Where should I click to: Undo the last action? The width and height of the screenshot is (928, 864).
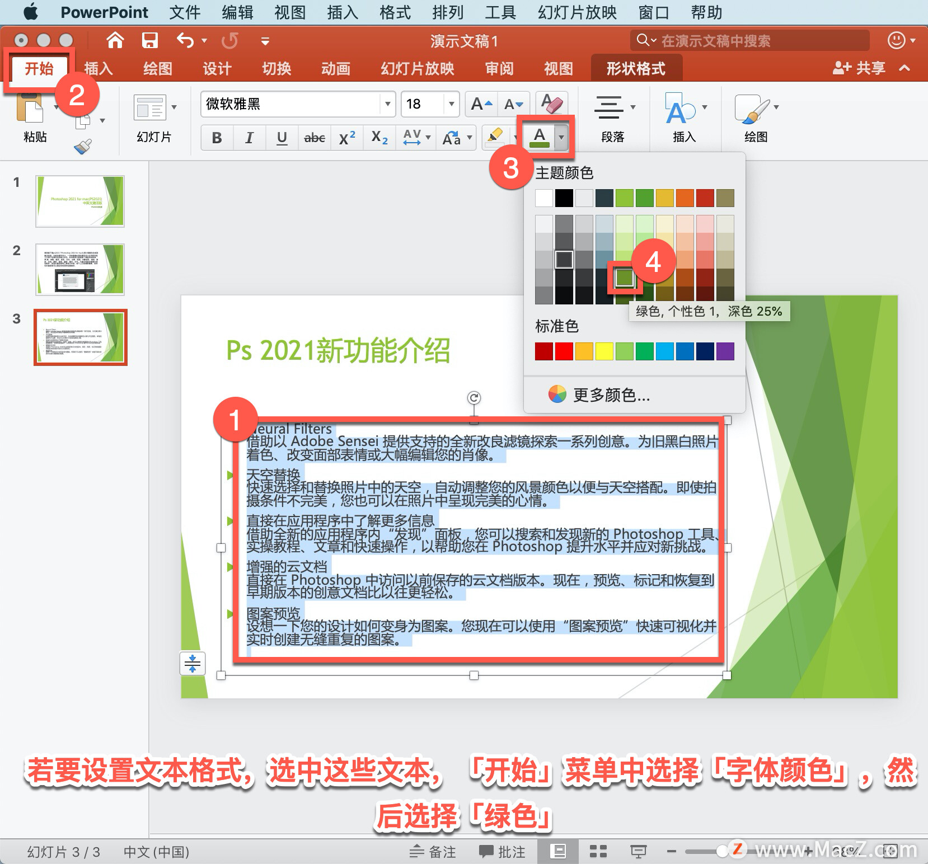[185, 40]
